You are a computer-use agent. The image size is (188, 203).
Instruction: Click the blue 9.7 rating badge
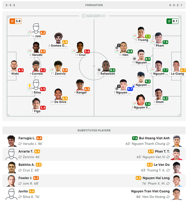pos(130,89)
